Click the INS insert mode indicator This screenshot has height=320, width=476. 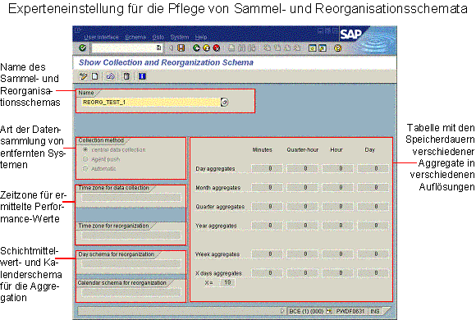pos(375,311)
